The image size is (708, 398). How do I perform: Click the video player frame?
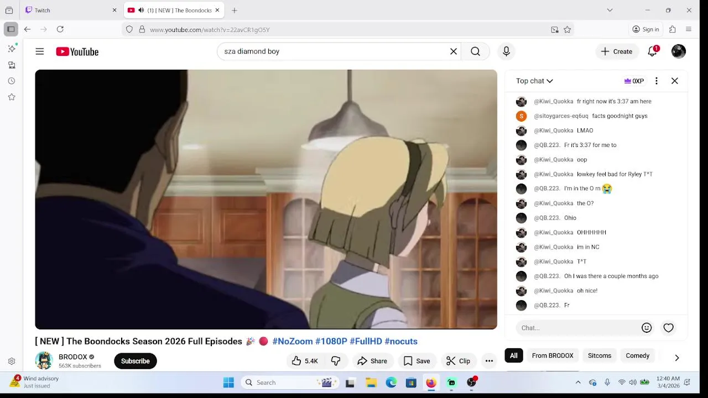pyautogui.click(x=266, y=200)
